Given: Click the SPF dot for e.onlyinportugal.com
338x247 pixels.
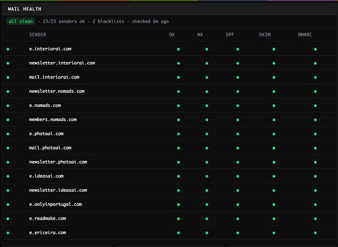Looking at the screenshot, I should (x=238, y=205).
